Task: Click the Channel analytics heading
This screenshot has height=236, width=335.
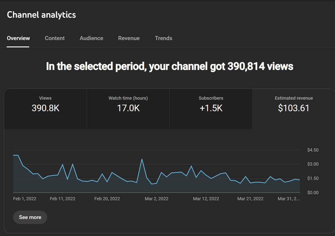Action: point(41,15)
